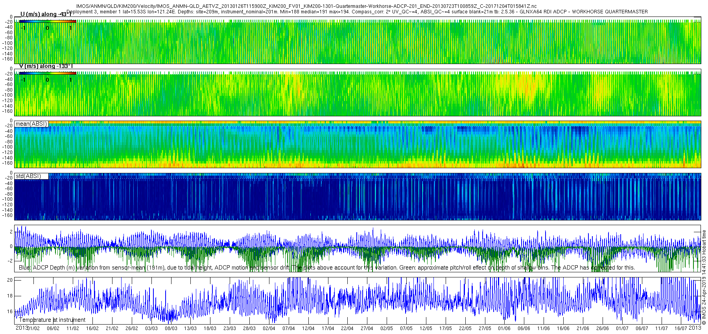Click the 'Deployment 3, member 1' metadata line
The height and width of the screenshot is (334, 708).
pyautogui.click(x=357, y=12)
